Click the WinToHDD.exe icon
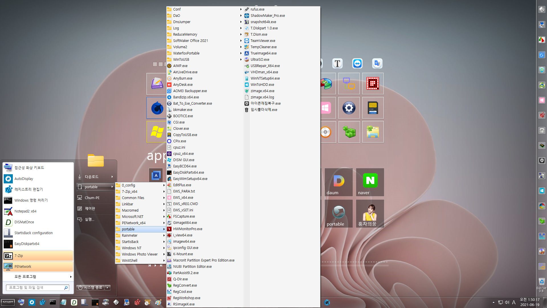 (247, 85)
